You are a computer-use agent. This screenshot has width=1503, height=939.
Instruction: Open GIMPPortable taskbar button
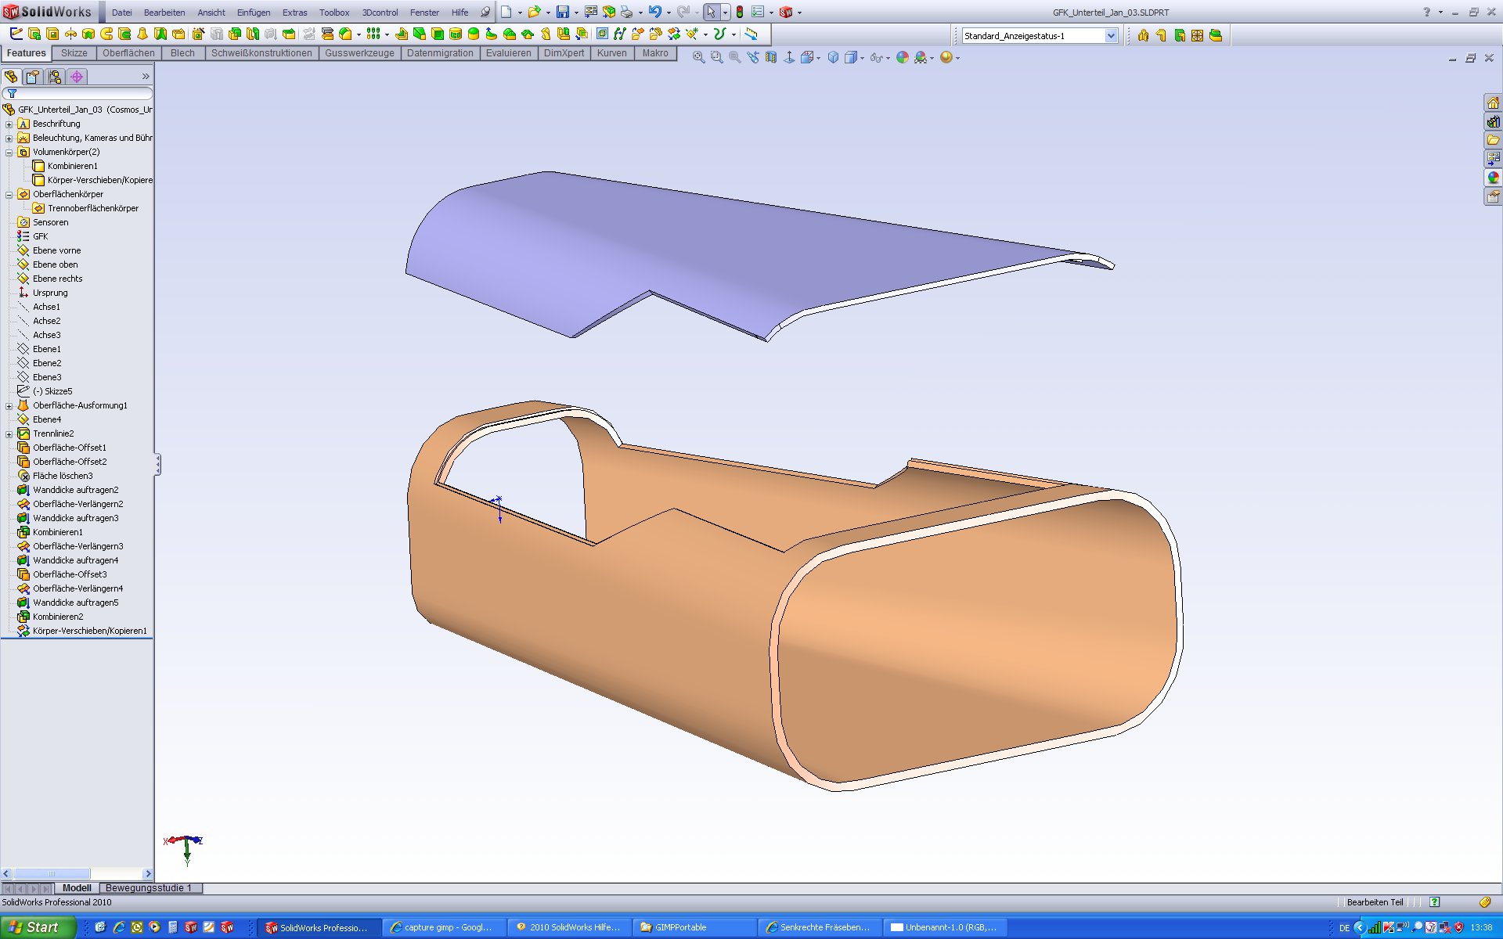tap(694, 927)
